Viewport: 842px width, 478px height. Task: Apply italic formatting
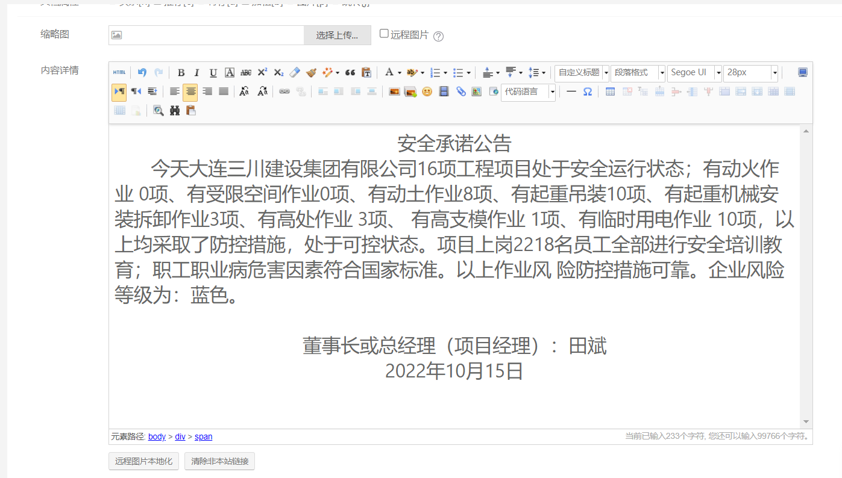(196, 72)
